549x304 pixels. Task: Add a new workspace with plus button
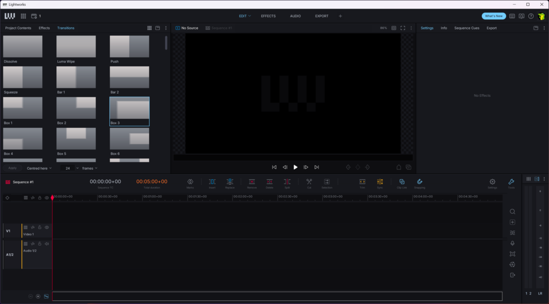click(340, 16)
